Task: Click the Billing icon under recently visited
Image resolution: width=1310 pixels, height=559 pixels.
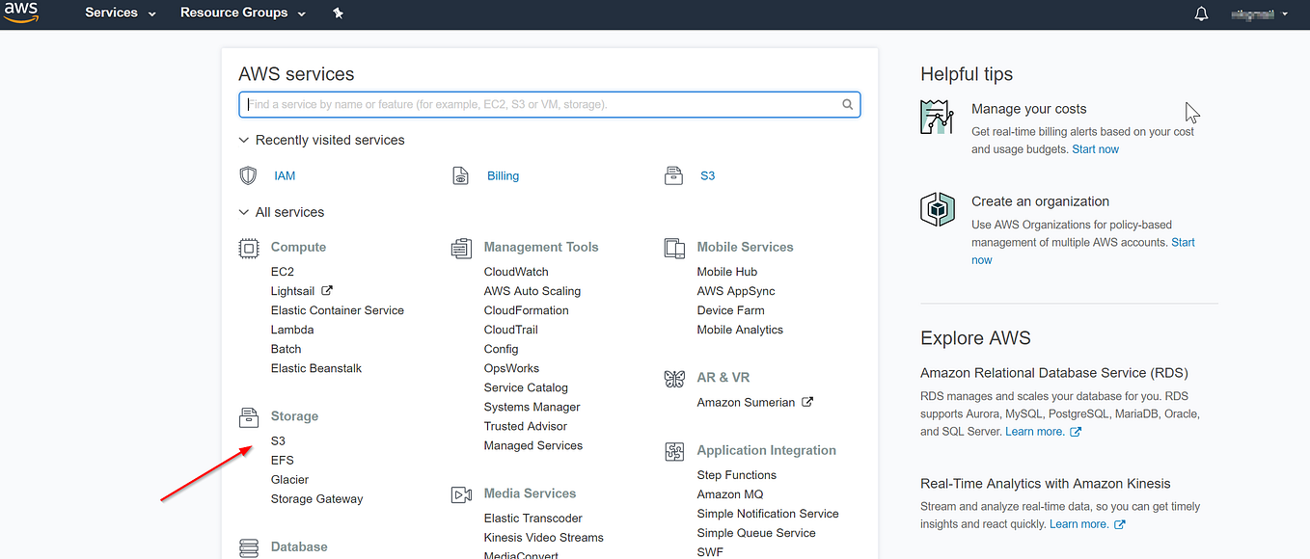Action: coord(460,175)
